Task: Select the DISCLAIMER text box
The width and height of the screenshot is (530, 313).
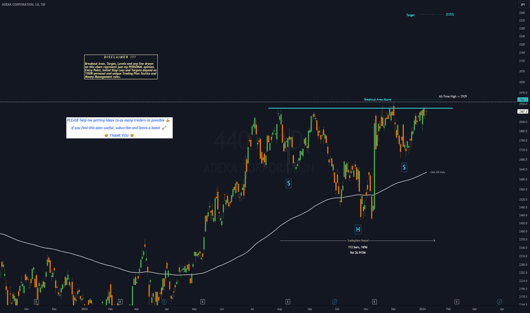Action: pos(121,67)
